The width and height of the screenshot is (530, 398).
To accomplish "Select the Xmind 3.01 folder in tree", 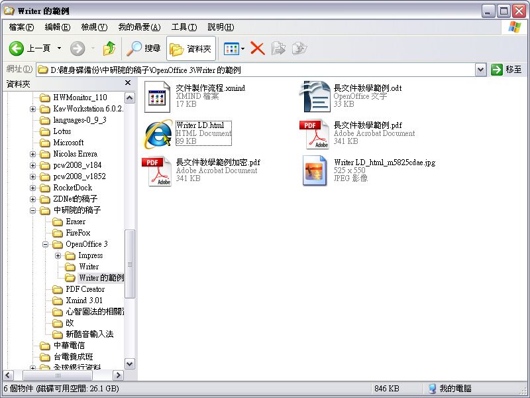I will pos(78,300).
